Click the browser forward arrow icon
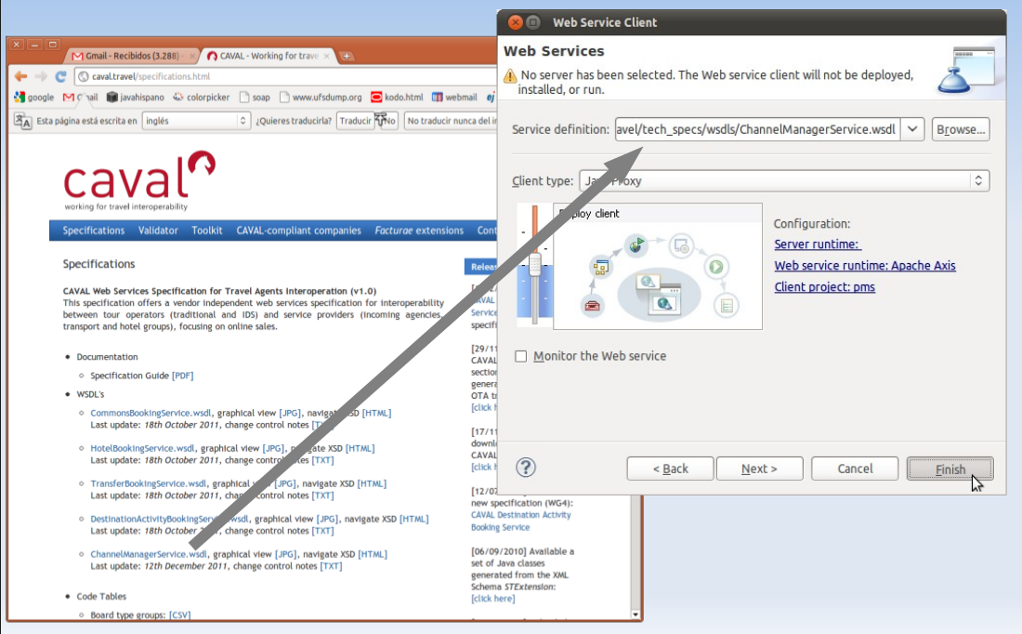Screen dimensions: 1022x634 (x=41, y=76)
